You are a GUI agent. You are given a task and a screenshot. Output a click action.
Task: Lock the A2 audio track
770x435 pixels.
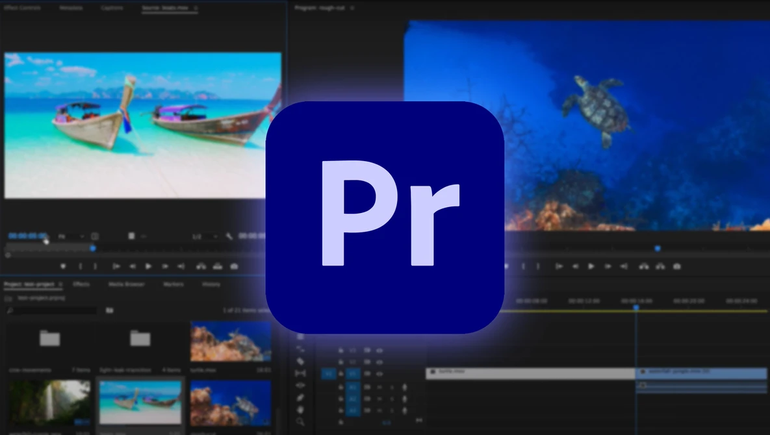340,399
